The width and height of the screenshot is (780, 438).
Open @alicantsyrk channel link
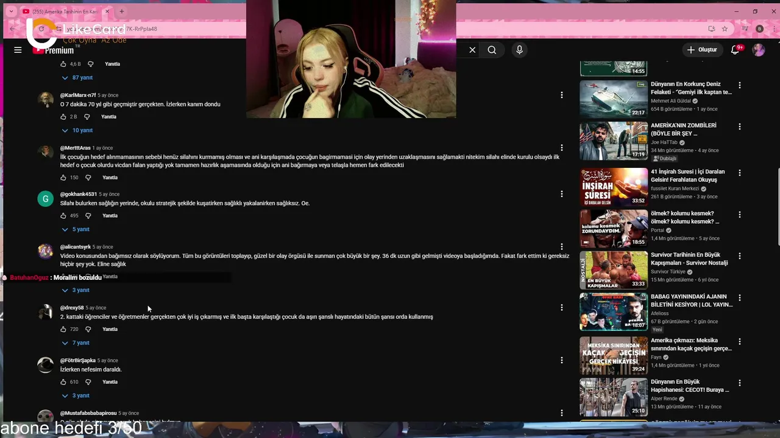point(76,247)
